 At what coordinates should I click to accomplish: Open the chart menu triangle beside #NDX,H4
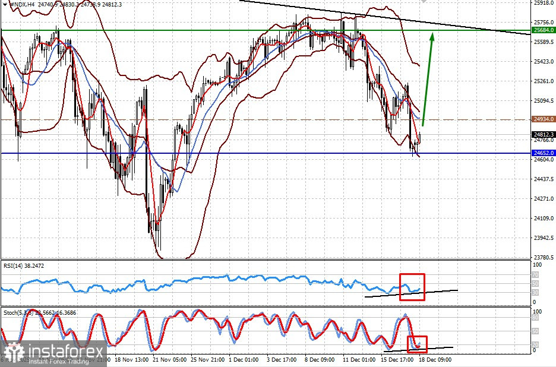click(5, 5)
